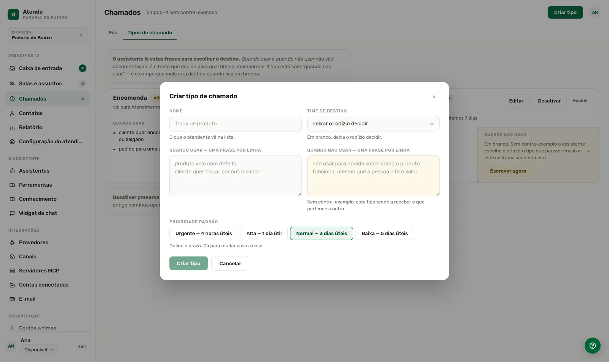The image size is (609, 362).
Task: Click the Widget de chat bubble icon
Action: pyautogui.click(x=12, y=213)
